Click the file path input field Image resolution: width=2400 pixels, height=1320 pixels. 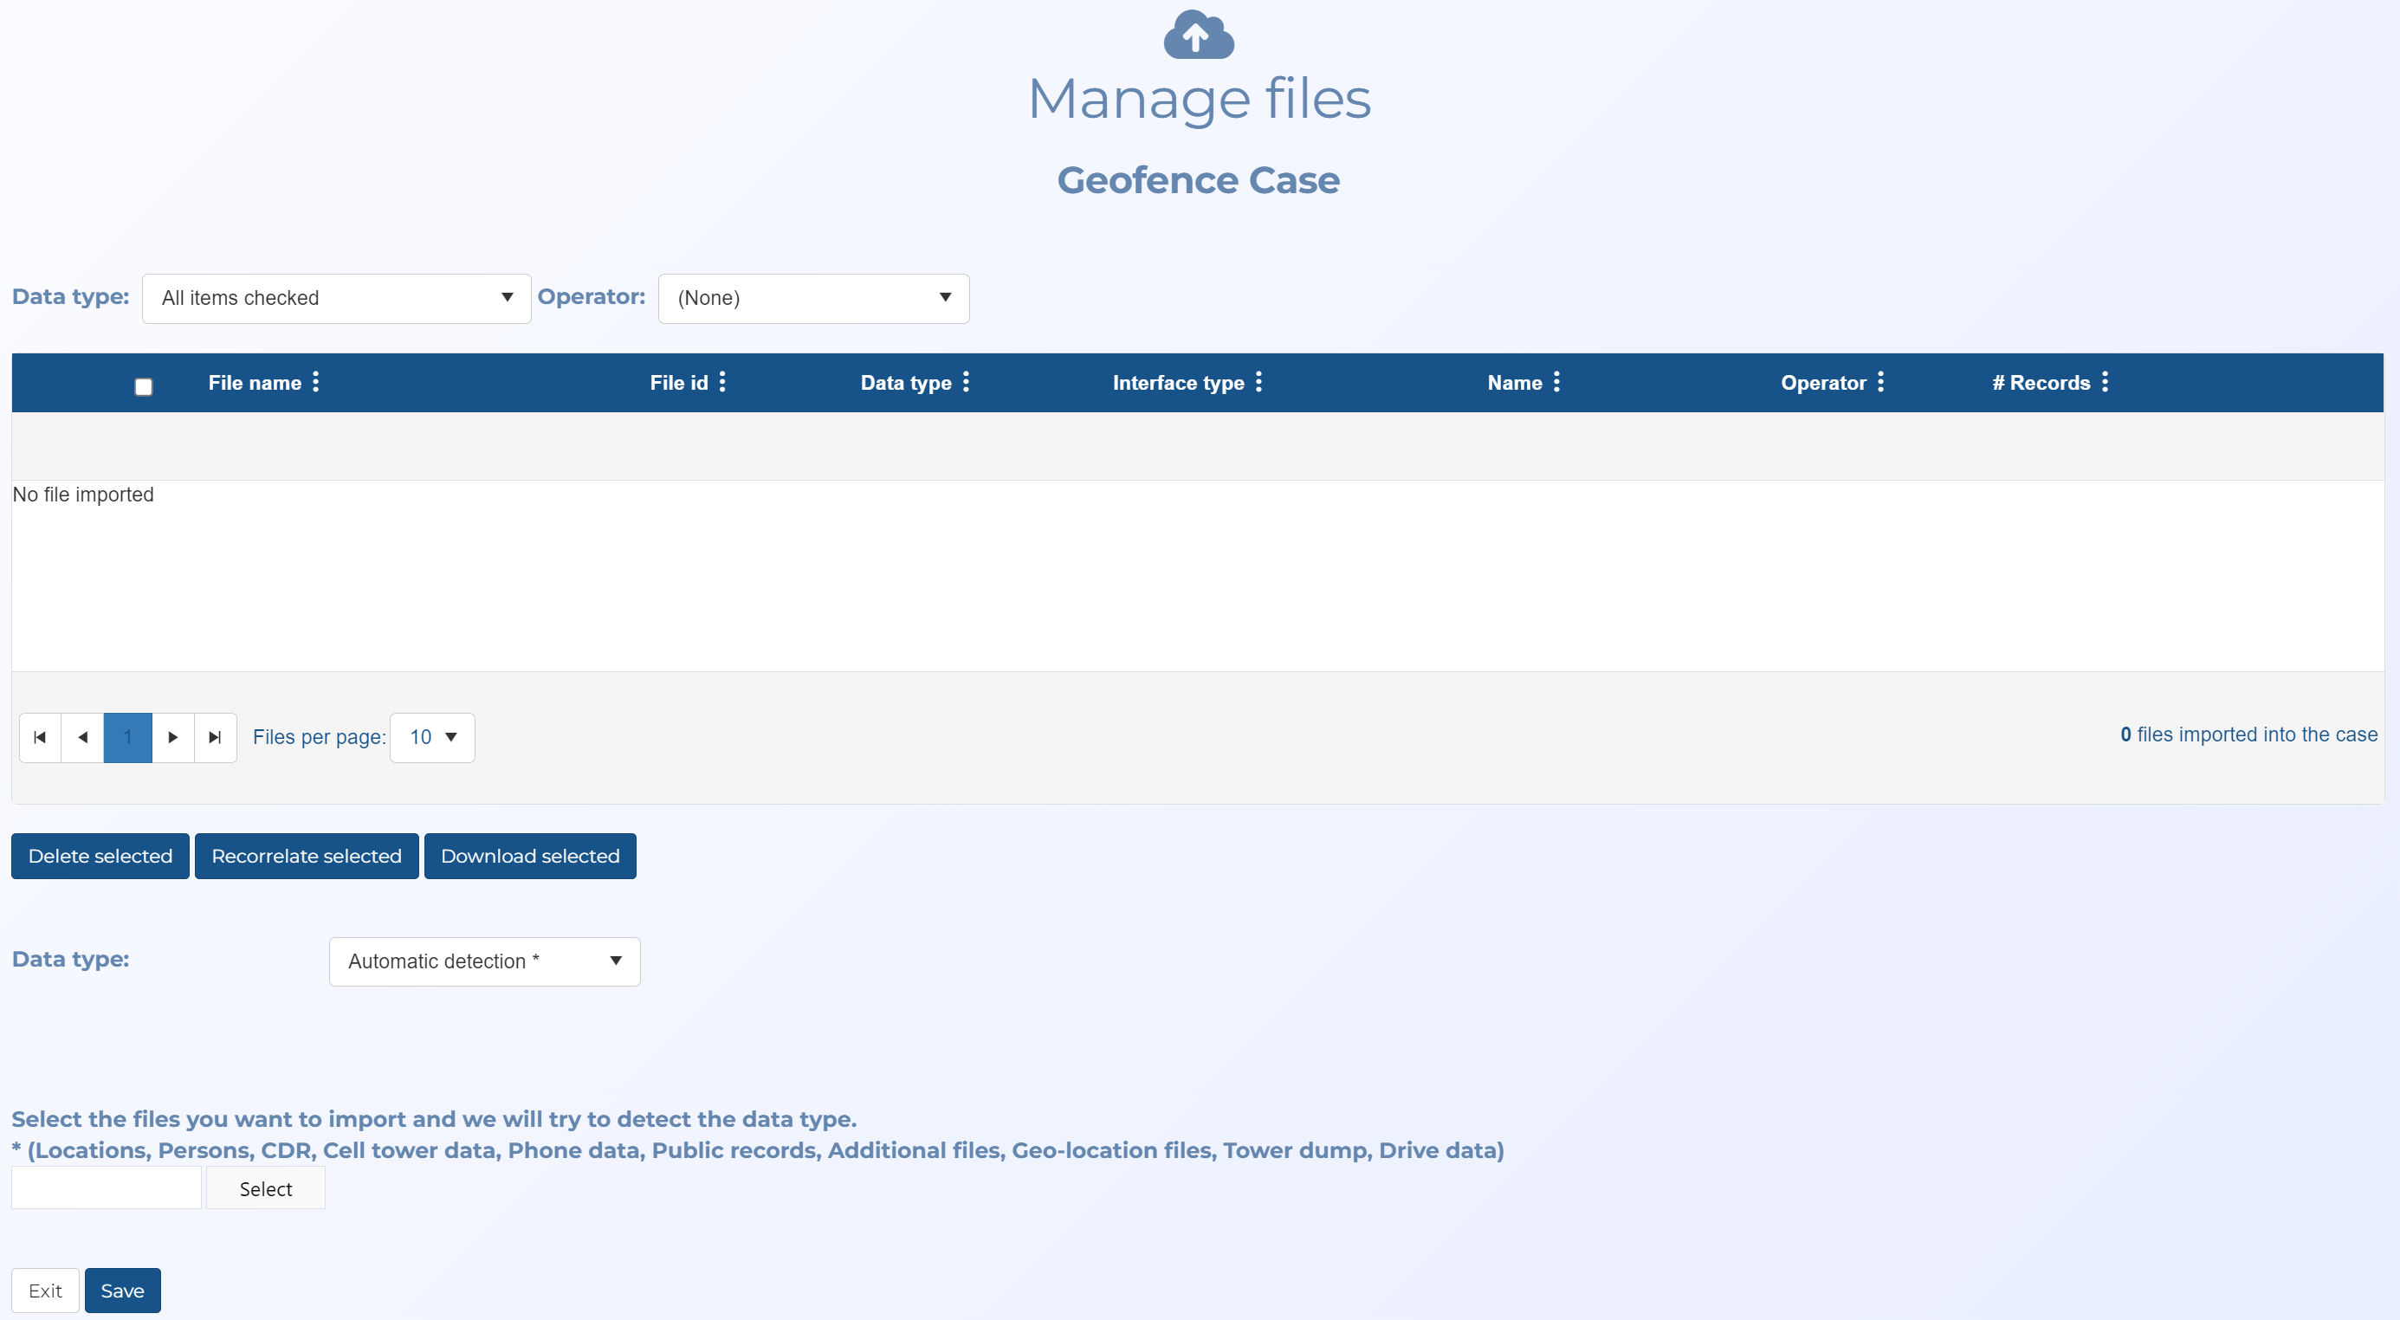pos(107,1188)
